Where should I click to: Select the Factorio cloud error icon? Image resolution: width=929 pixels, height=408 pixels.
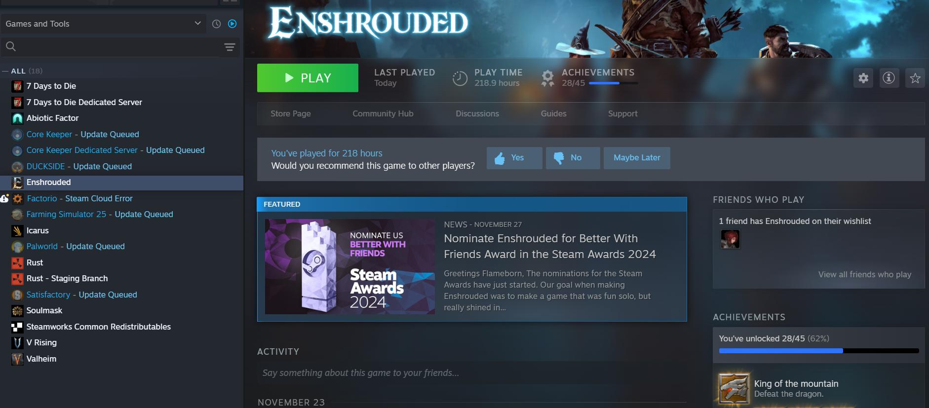click(4, 198)
